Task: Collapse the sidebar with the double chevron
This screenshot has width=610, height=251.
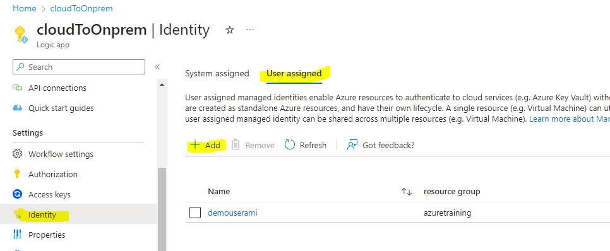Action: pyautogui.click(x=157, y=67)
